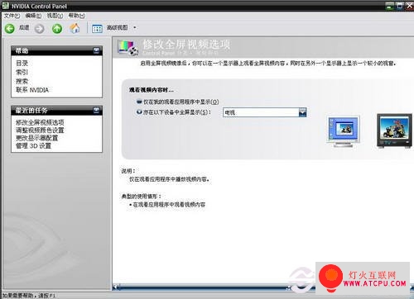
Task: Collapse the 最近的任务 sidebar panel
Action: point(96,111)
